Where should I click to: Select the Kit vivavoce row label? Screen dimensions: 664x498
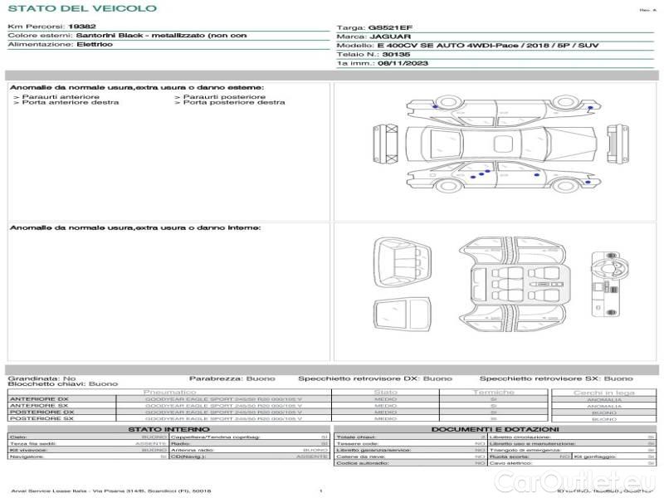pos(28,450)
